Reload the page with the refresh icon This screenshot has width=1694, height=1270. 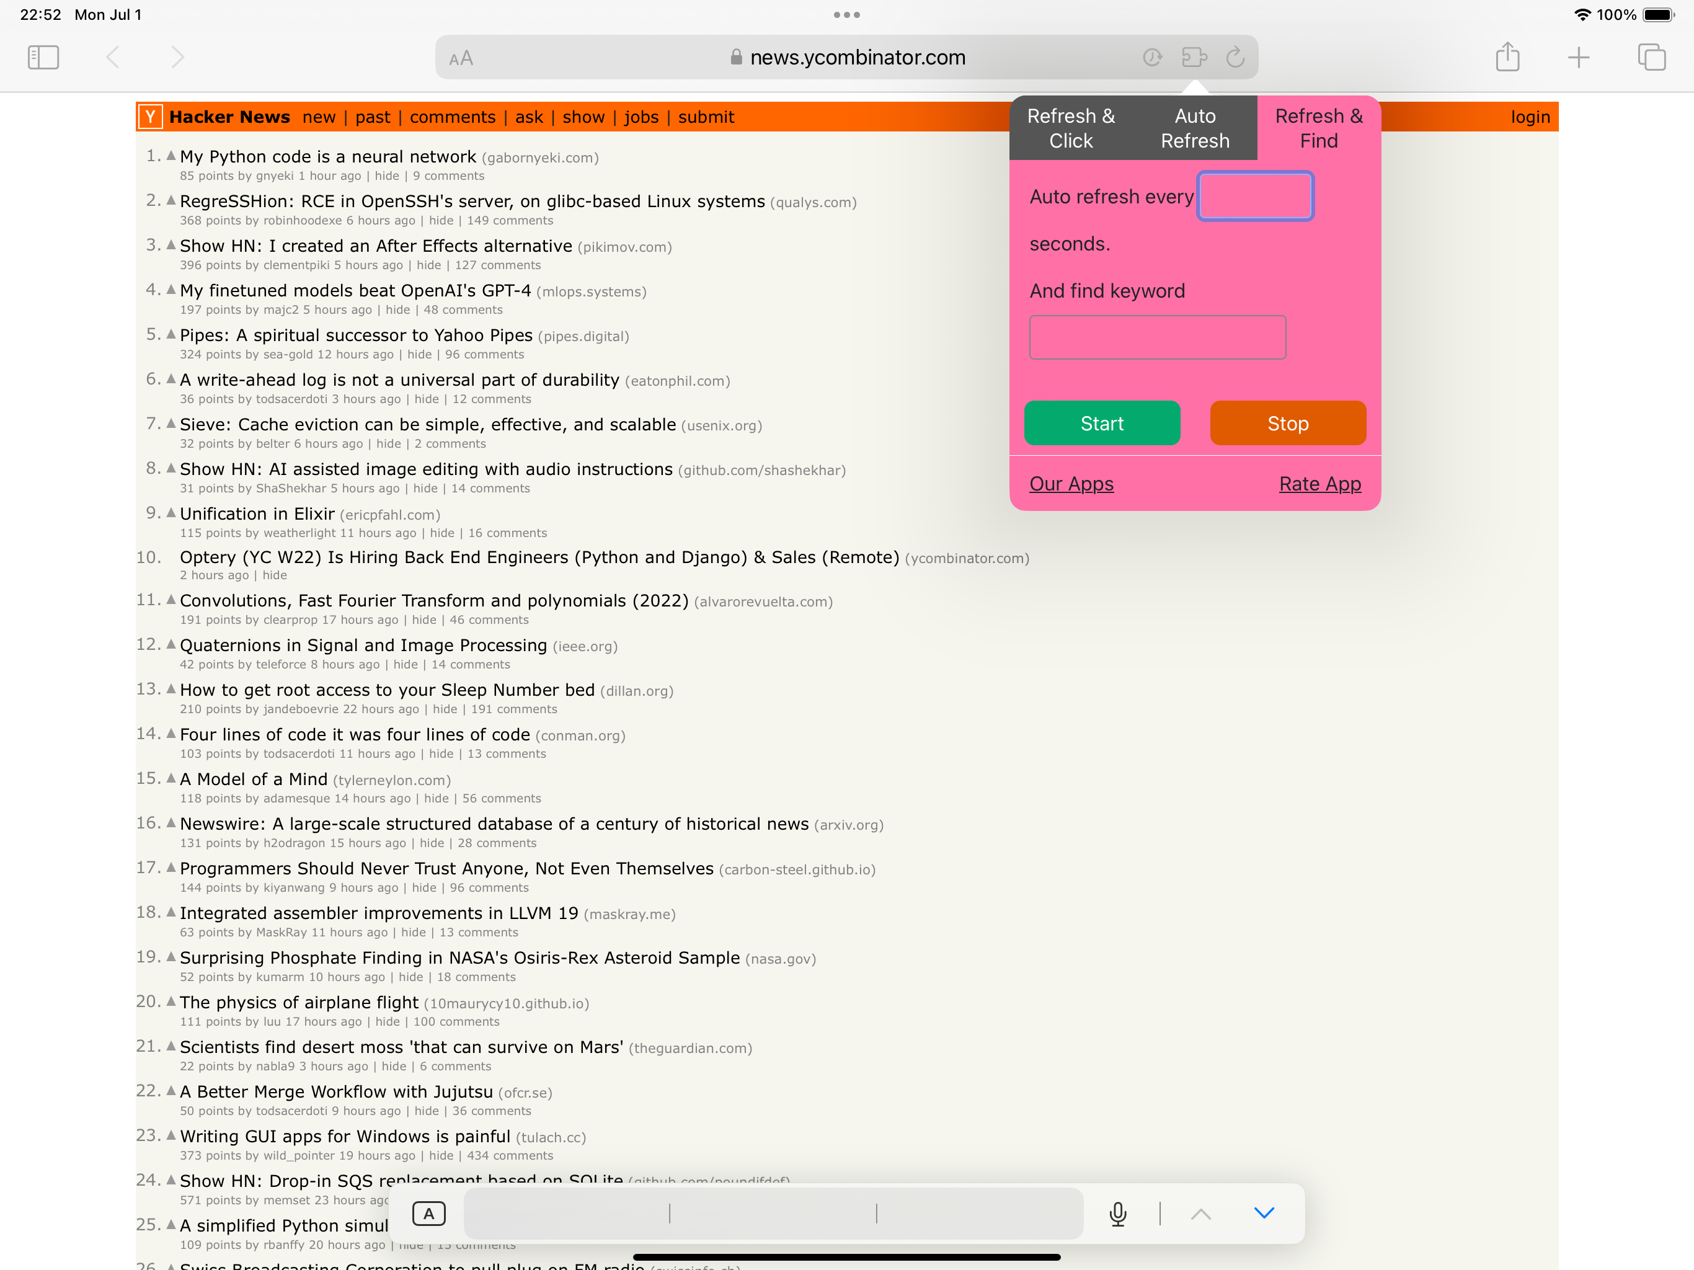1235,58
